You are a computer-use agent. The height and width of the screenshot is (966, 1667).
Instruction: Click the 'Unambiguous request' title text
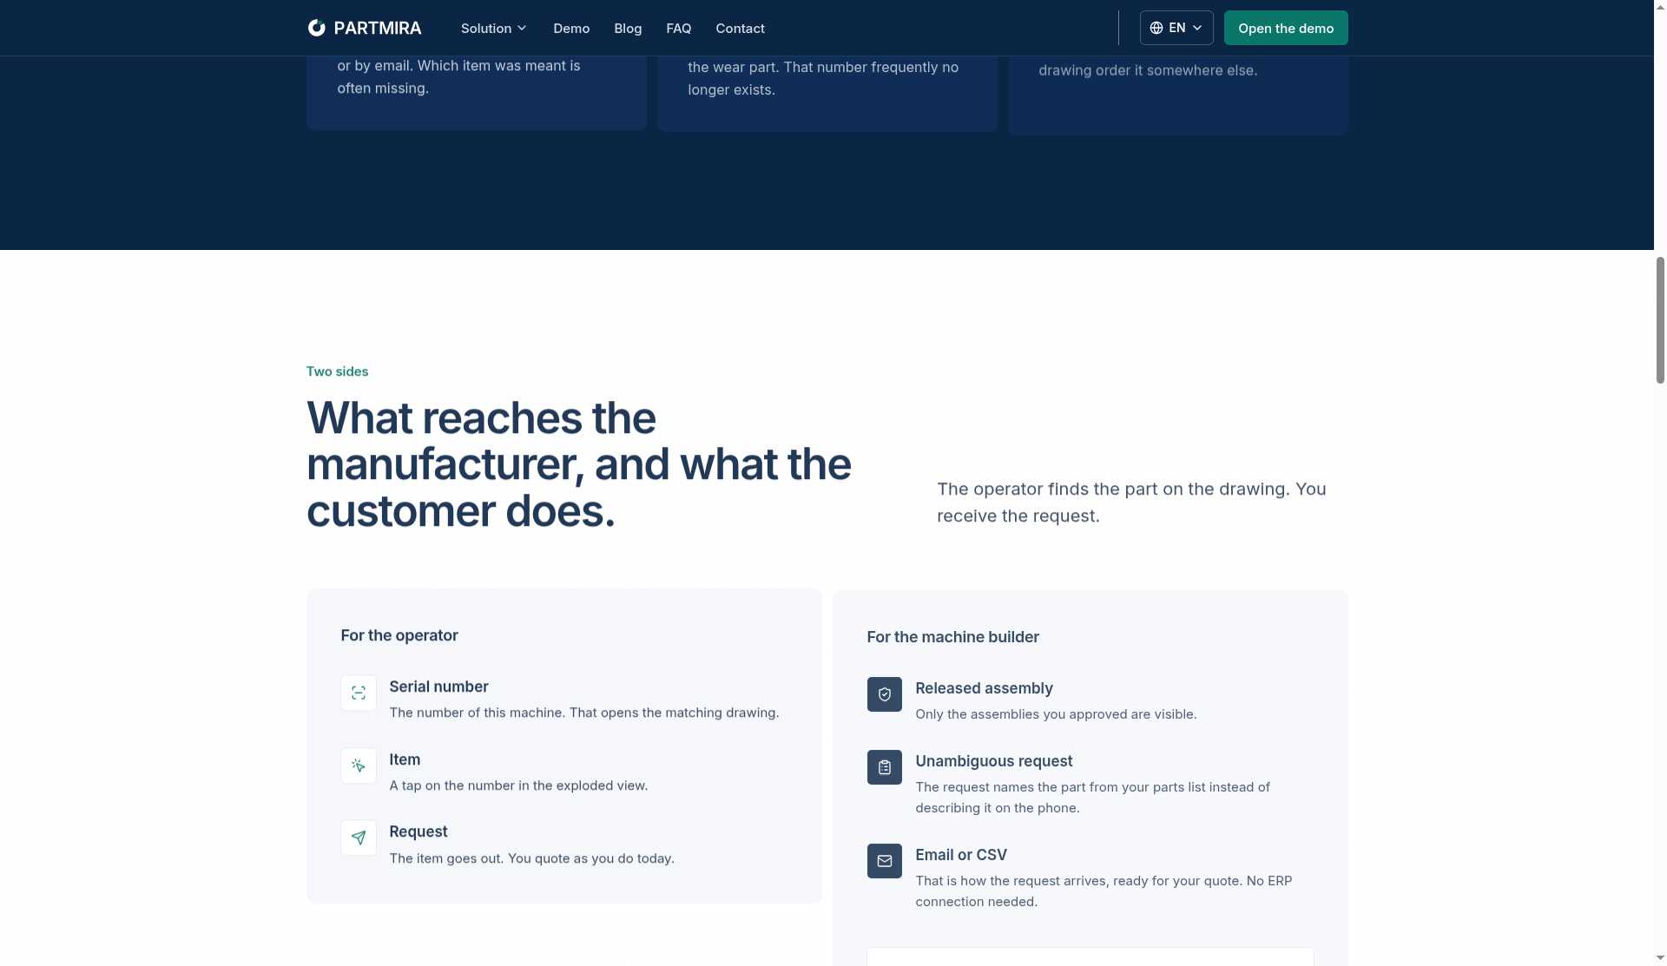(993, 761)
